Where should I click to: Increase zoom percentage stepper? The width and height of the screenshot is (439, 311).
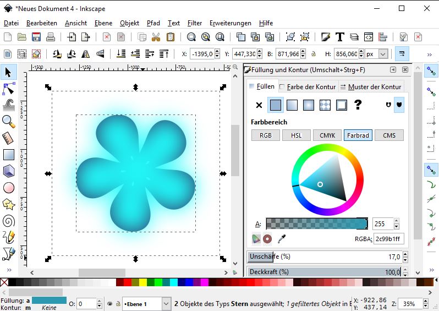coord(426,301)
